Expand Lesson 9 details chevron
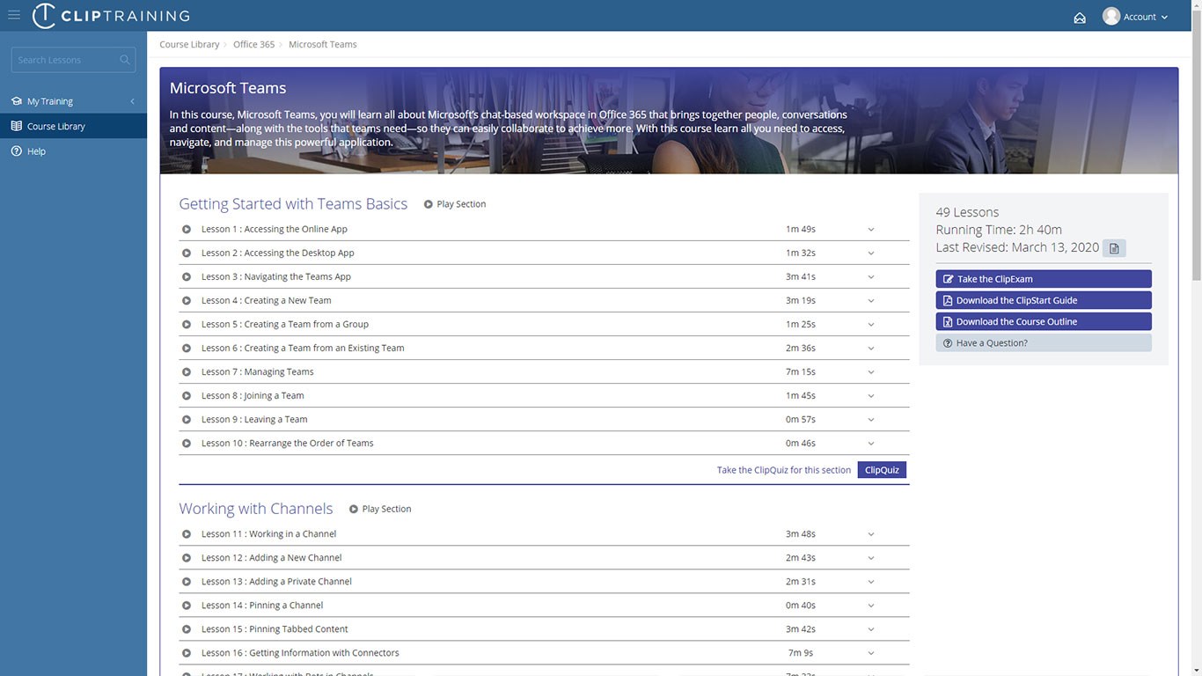This screenshot has width=1202, height=676. click(x=871, y=419)
